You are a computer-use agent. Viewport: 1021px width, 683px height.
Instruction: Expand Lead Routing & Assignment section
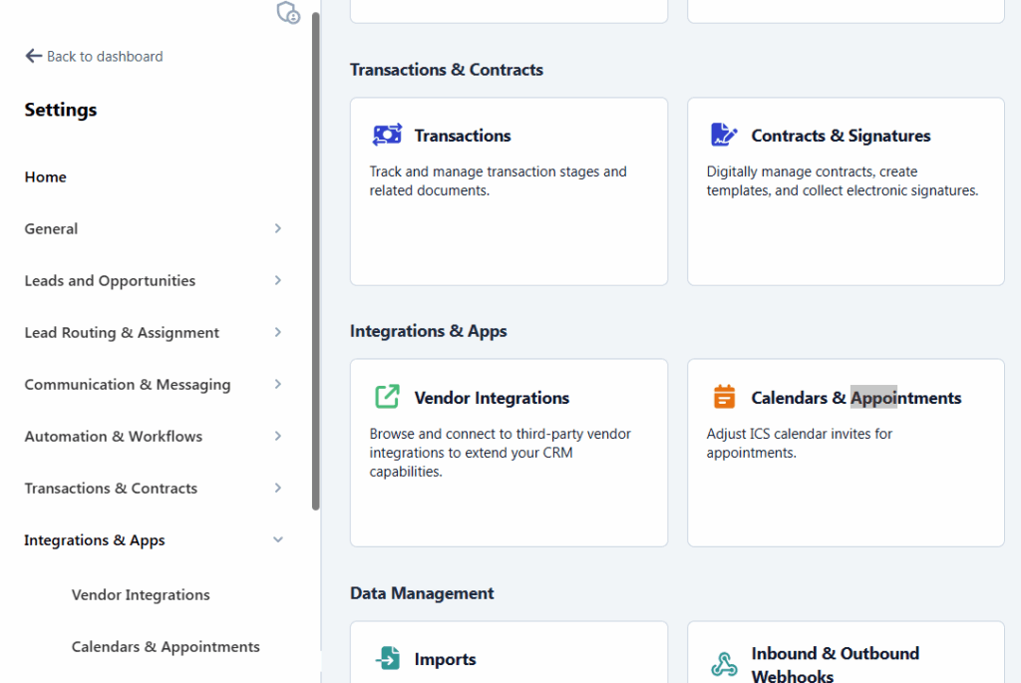[278, 332]
